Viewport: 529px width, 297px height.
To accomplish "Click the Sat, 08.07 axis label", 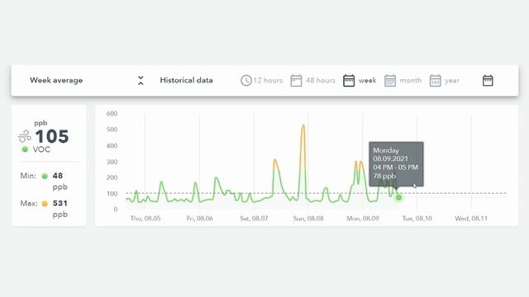I will 254,219.
